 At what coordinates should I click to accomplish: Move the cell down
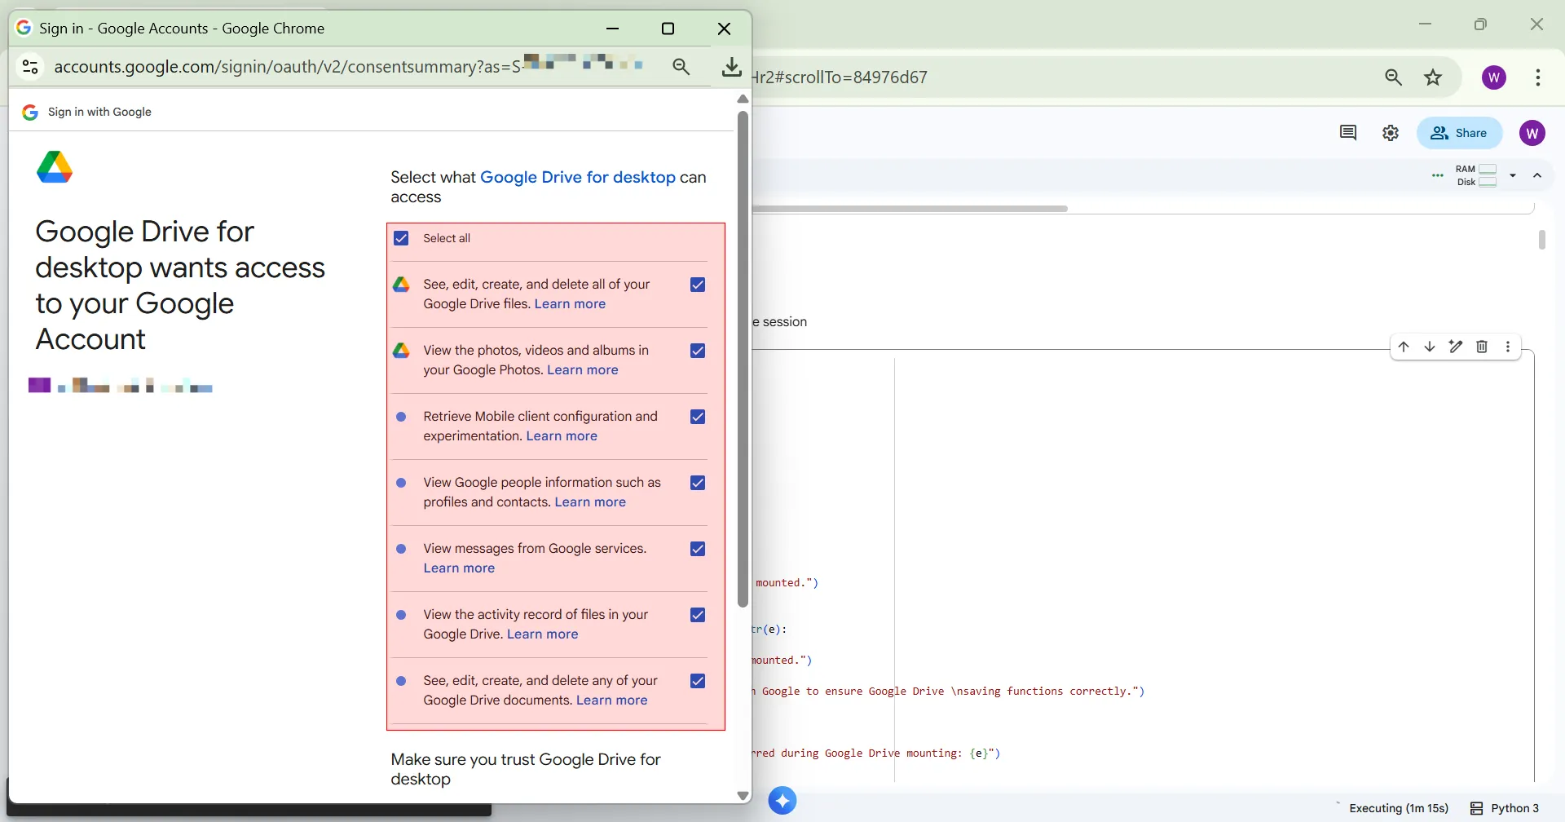tap(1430, 347)
